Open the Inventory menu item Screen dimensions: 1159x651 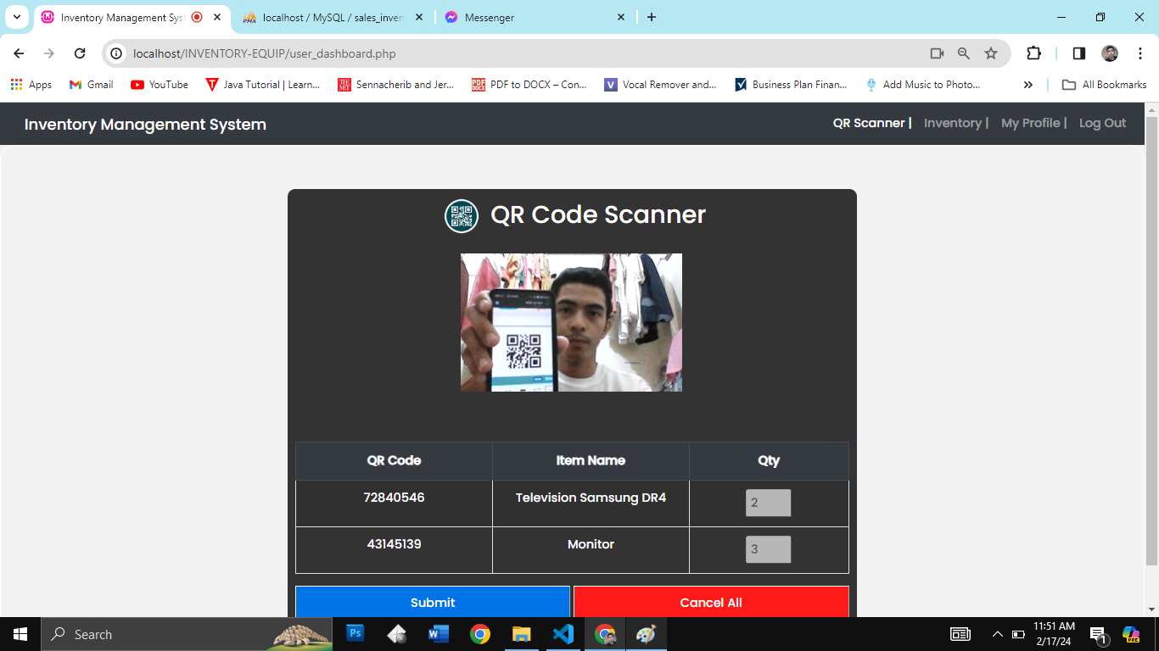click(953, 123)
